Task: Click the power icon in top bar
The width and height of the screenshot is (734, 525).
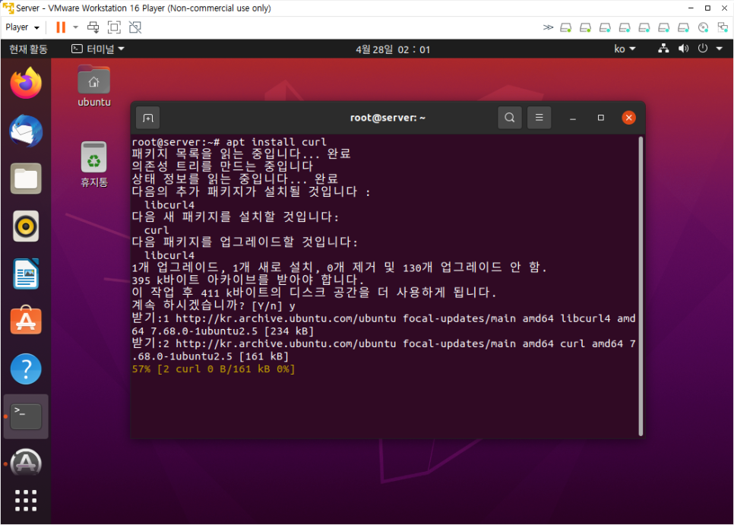Action: (702, 48)
